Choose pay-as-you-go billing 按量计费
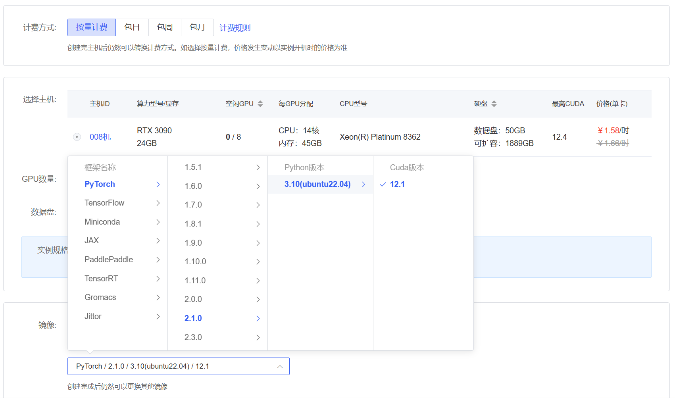The image size is (675, 398). click(x=92, y=27)
